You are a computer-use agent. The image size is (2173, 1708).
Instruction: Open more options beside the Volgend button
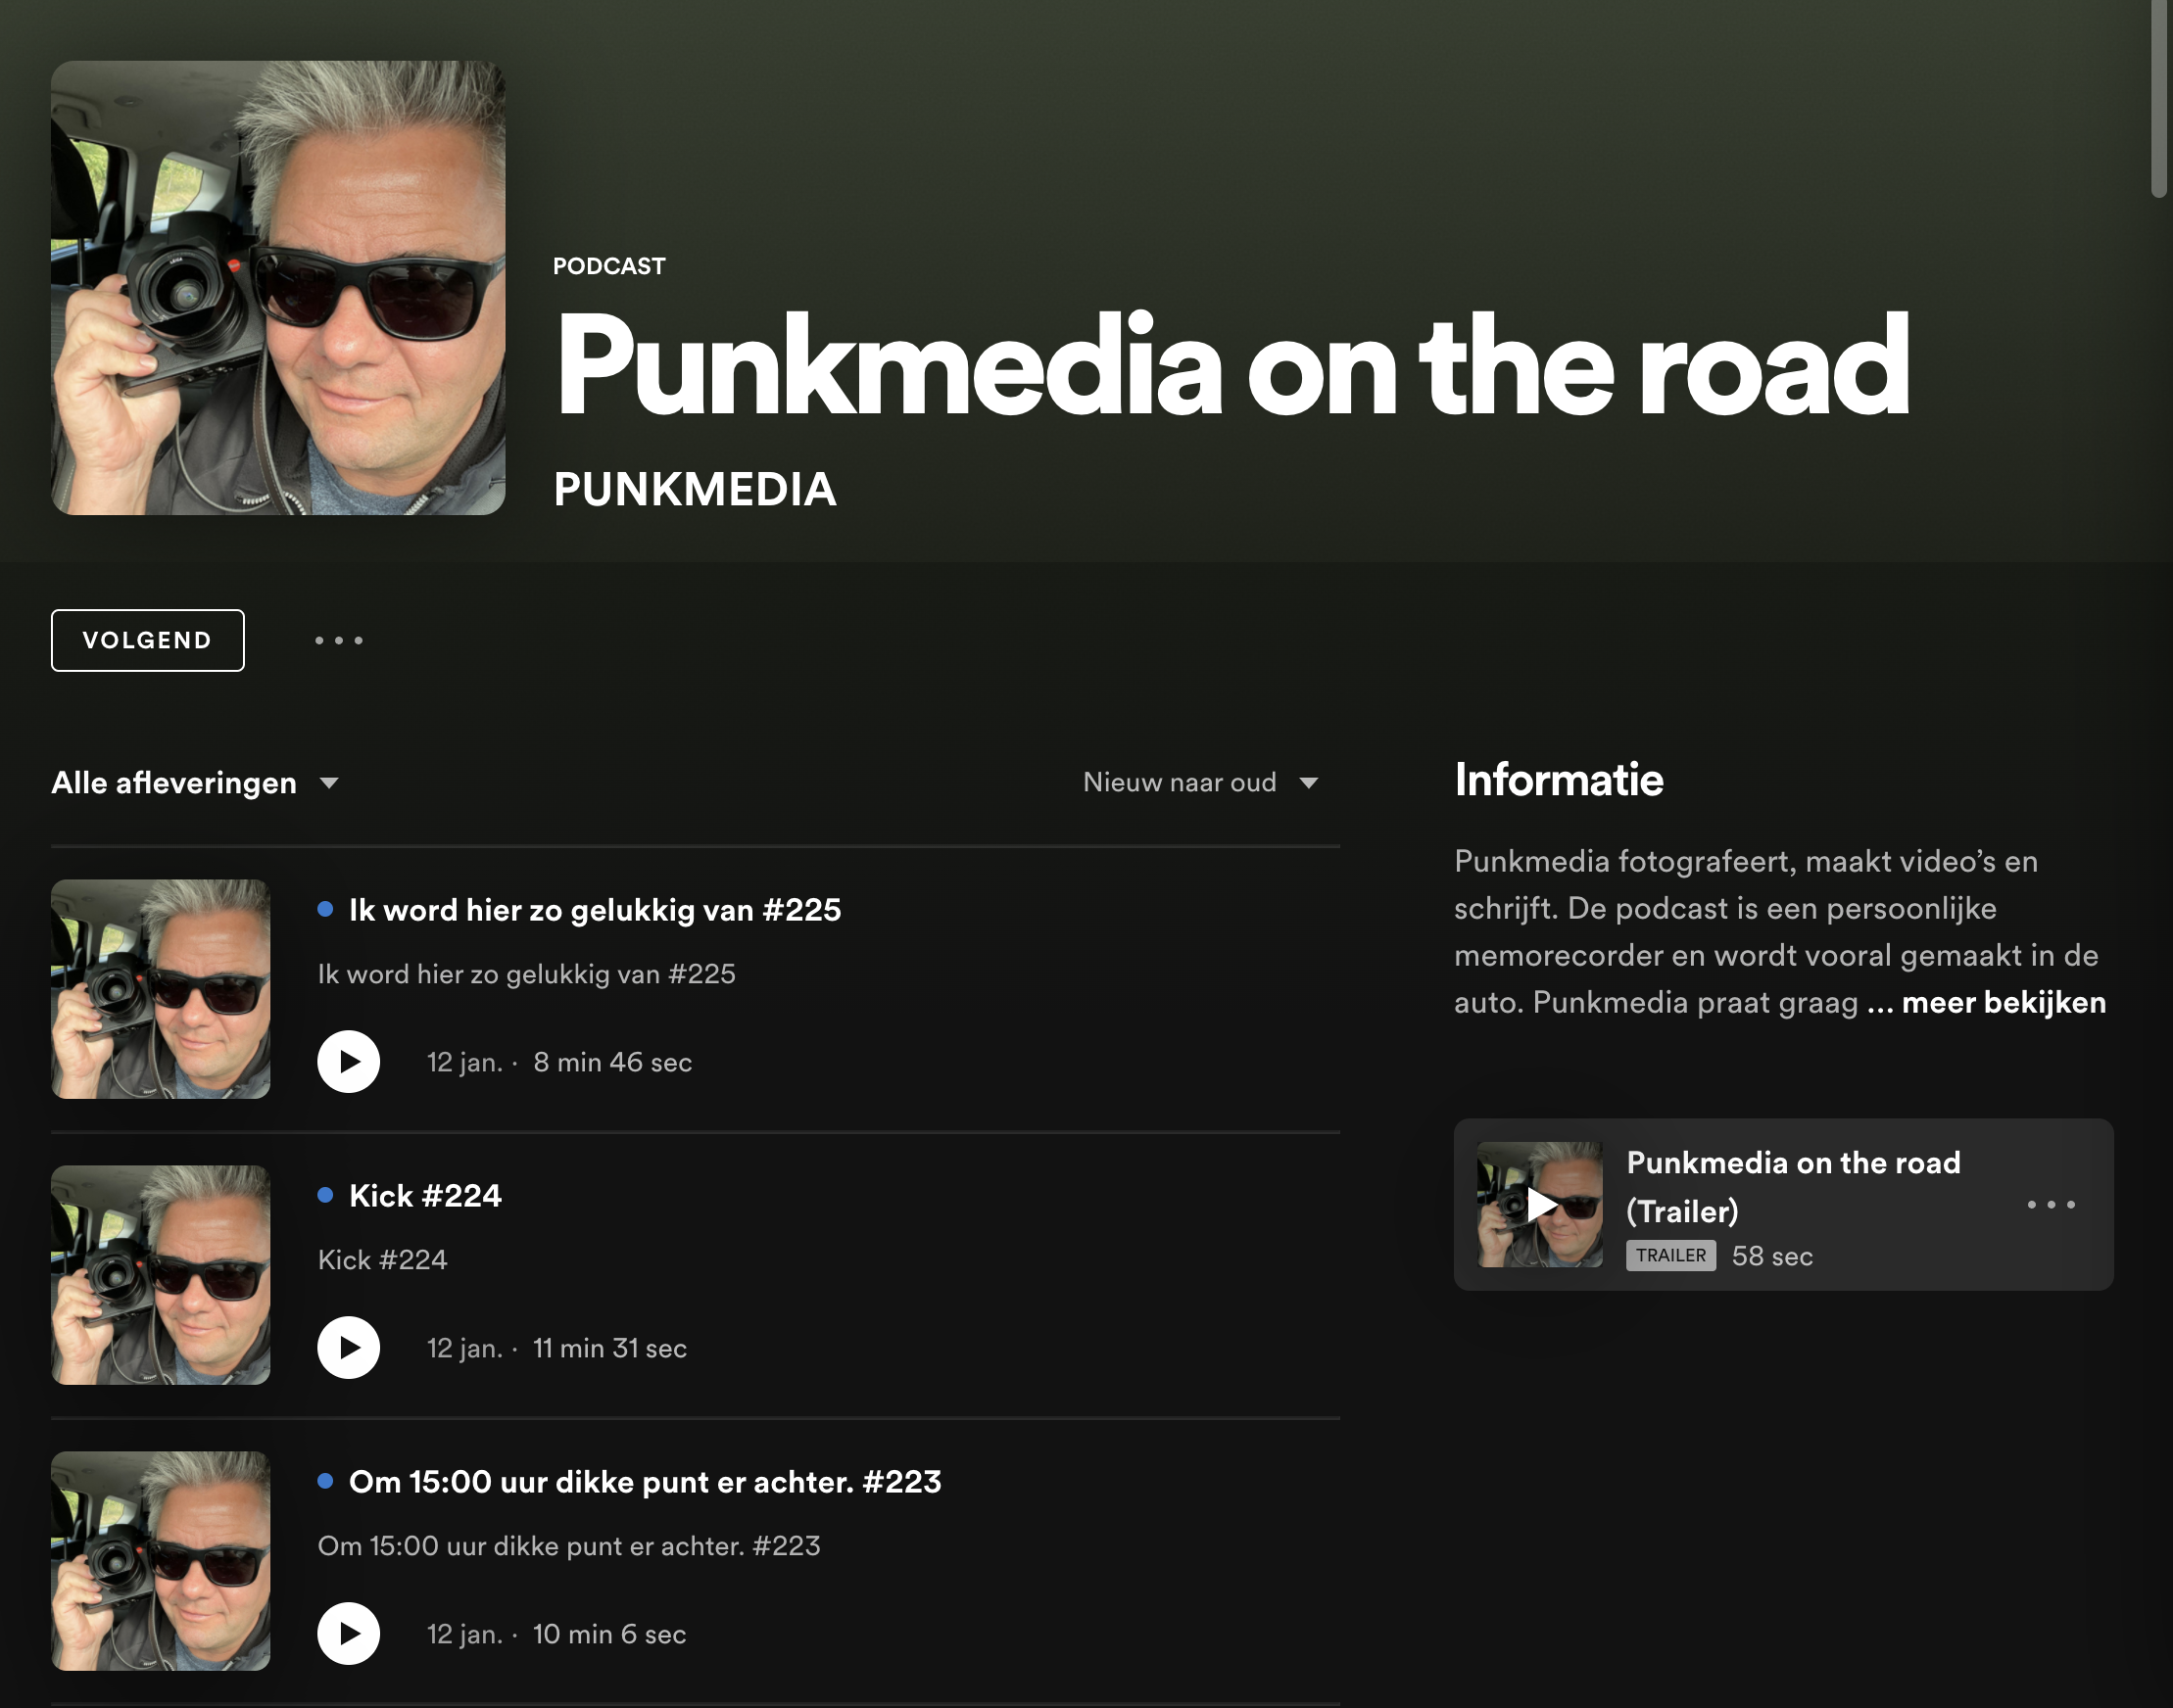339,640
